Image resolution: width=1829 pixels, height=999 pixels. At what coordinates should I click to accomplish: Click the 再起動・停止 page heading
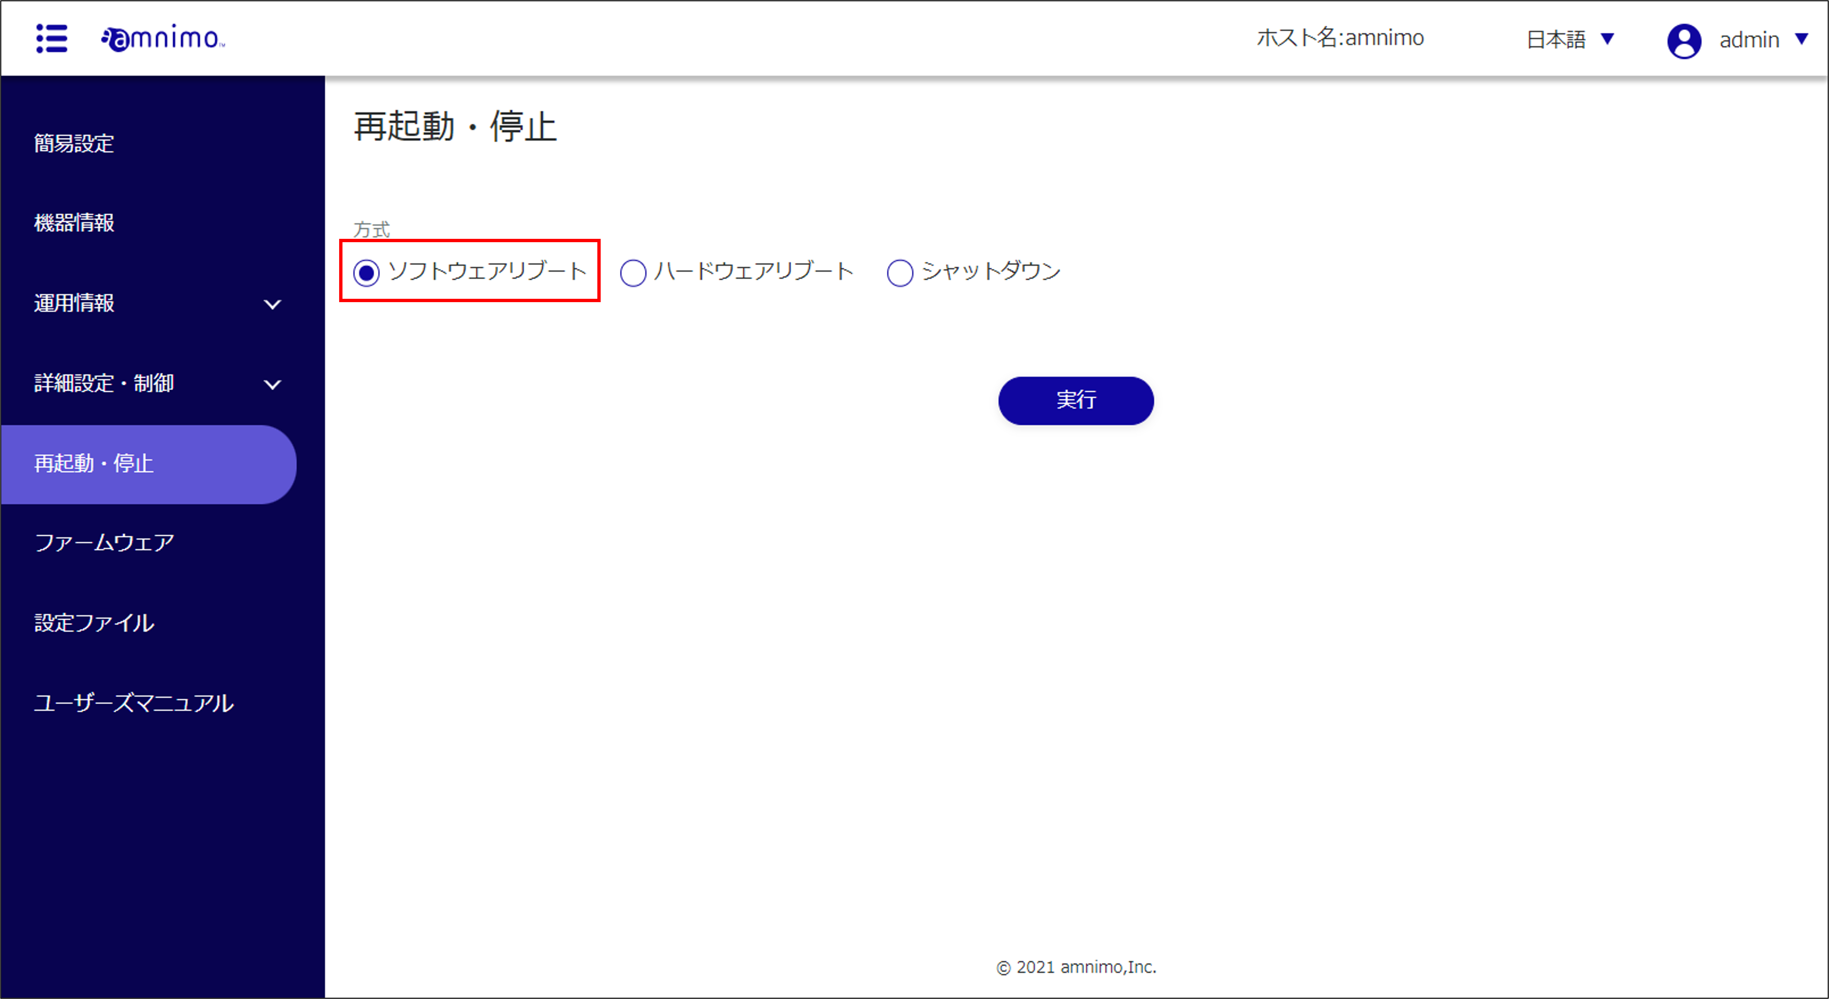455,127
